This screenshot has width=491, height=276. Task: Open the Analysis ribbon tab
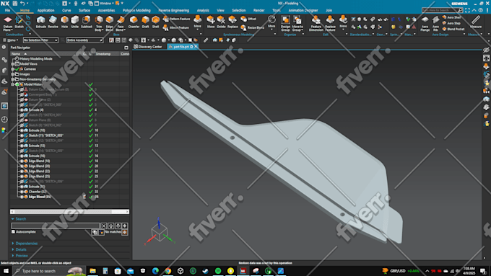pyautogui.click(x=203, y=10)
